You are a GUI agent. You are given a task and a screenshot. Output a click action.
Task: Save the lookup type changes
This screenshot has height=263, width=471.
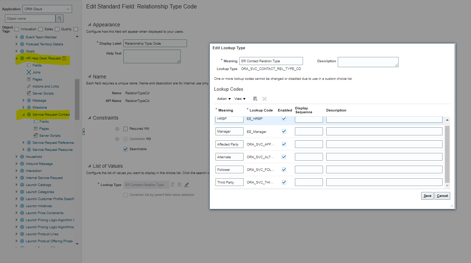pos(427,196)
